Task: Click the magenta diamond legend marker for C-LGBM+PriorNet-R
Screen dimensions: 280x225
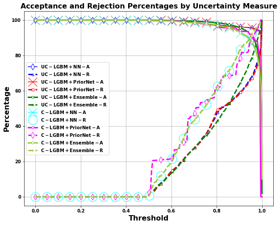Action: coord(33,135)
